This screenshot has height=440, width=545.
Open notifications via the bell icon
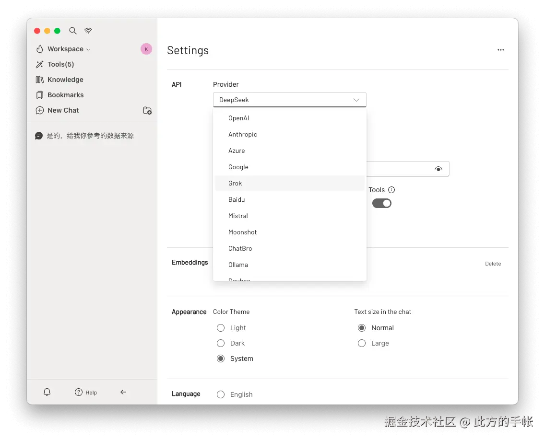point(47,392)
